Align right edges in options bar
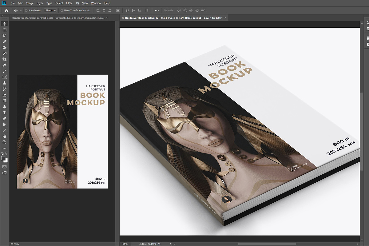Image resolution: width=369 pixels, height=246 pixels. coord(110,10)
